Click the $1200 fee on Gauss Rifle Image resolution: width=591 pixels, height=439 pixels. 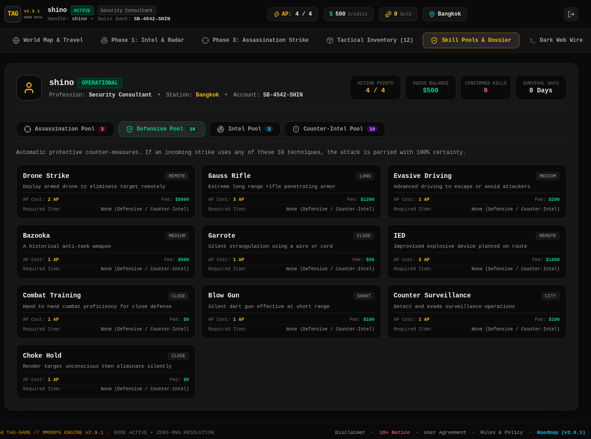coord(368,200)
